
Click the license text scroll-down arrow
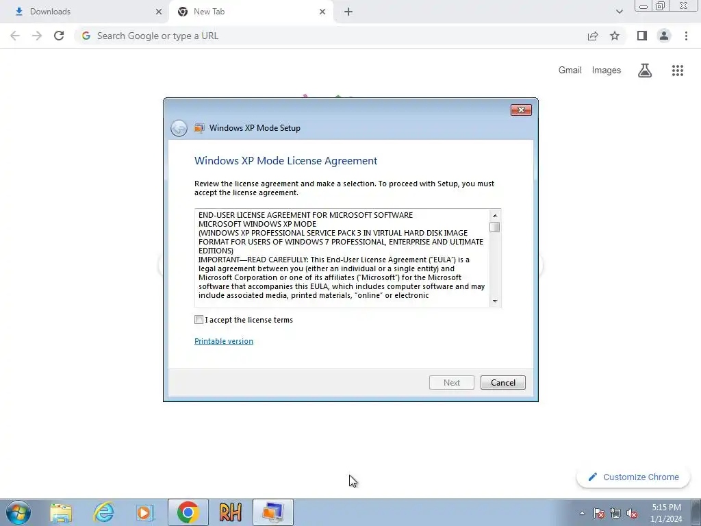495,301
